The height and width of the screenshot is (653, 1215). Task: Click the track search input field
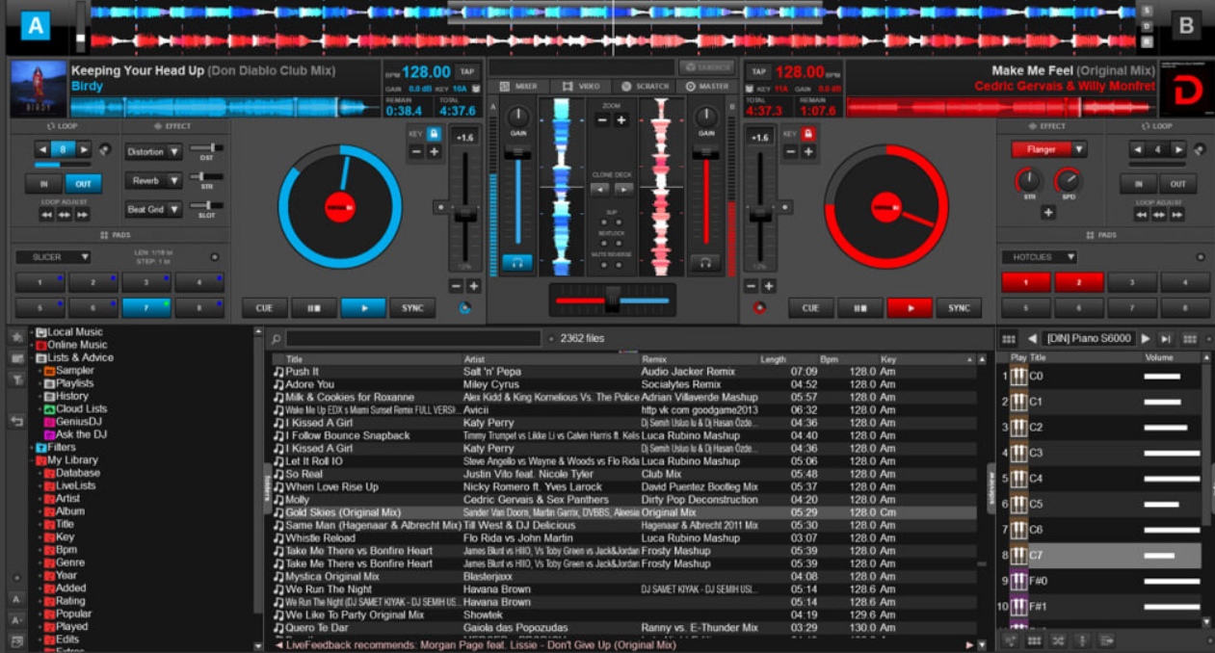point(413,339)
